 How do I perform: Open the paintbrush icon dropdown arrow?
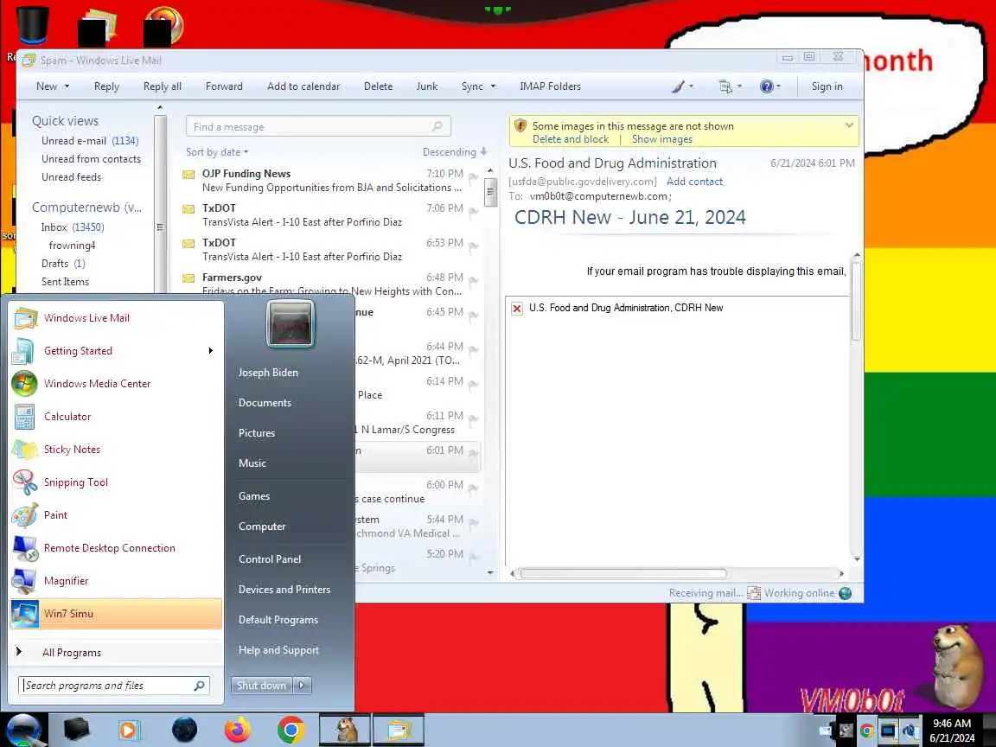[691, 86]
